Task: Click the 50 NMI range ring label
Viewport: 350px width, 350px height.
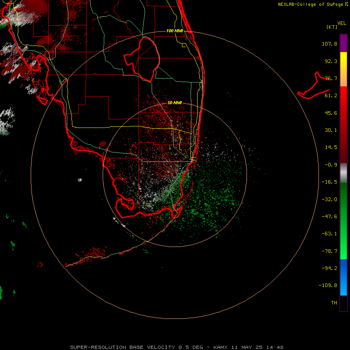Action: pos(175,103)
